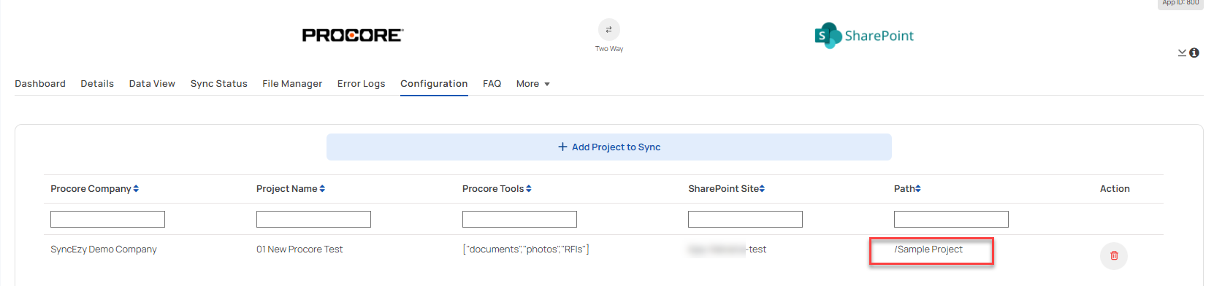
Task: Click the App ID badge
Action: 1180,3
